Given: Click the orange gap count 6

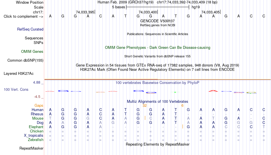Looking at the screenshot, I should pos(182,106).
